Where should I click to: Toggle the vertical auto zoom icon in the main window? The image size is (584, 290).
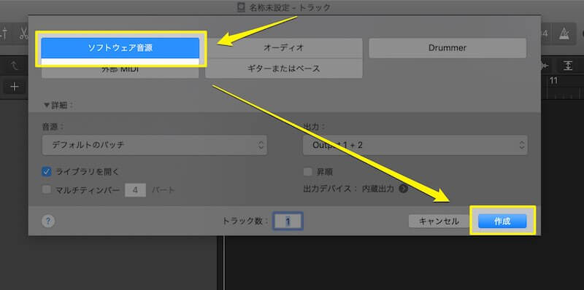pyautogui.click(x=567, y=66)
